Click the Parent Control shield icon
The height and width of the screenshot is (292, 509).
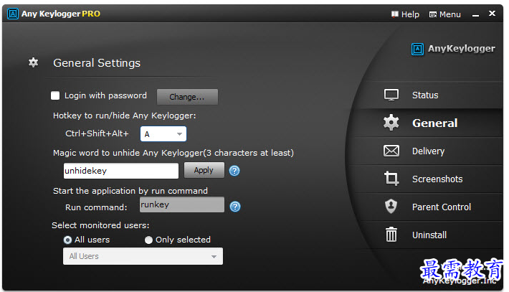pyautogui.click(x=391, y=206)
